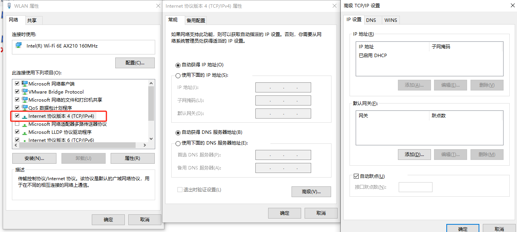
Task: Click the 安装(N)... button
Action: pos(34,158)
